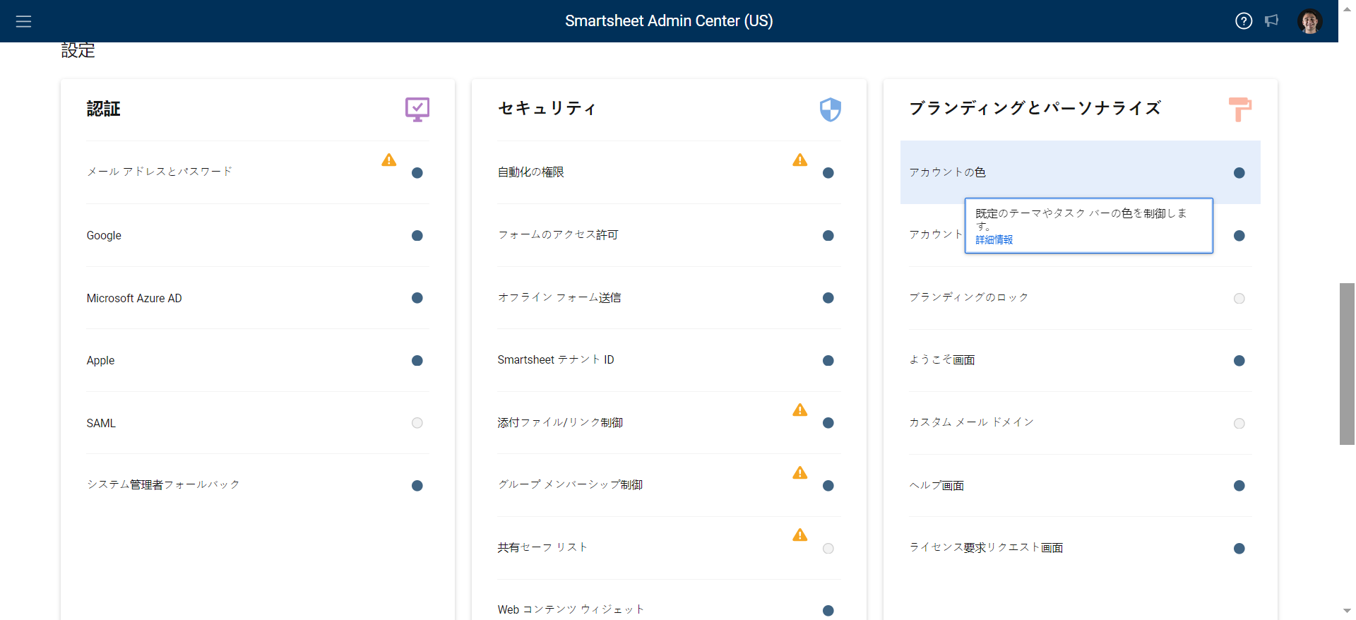The width and height of the screenshot is (1356, 620).
Task: Open グループ メンバーシップ制御 setting
Action: 670,485
